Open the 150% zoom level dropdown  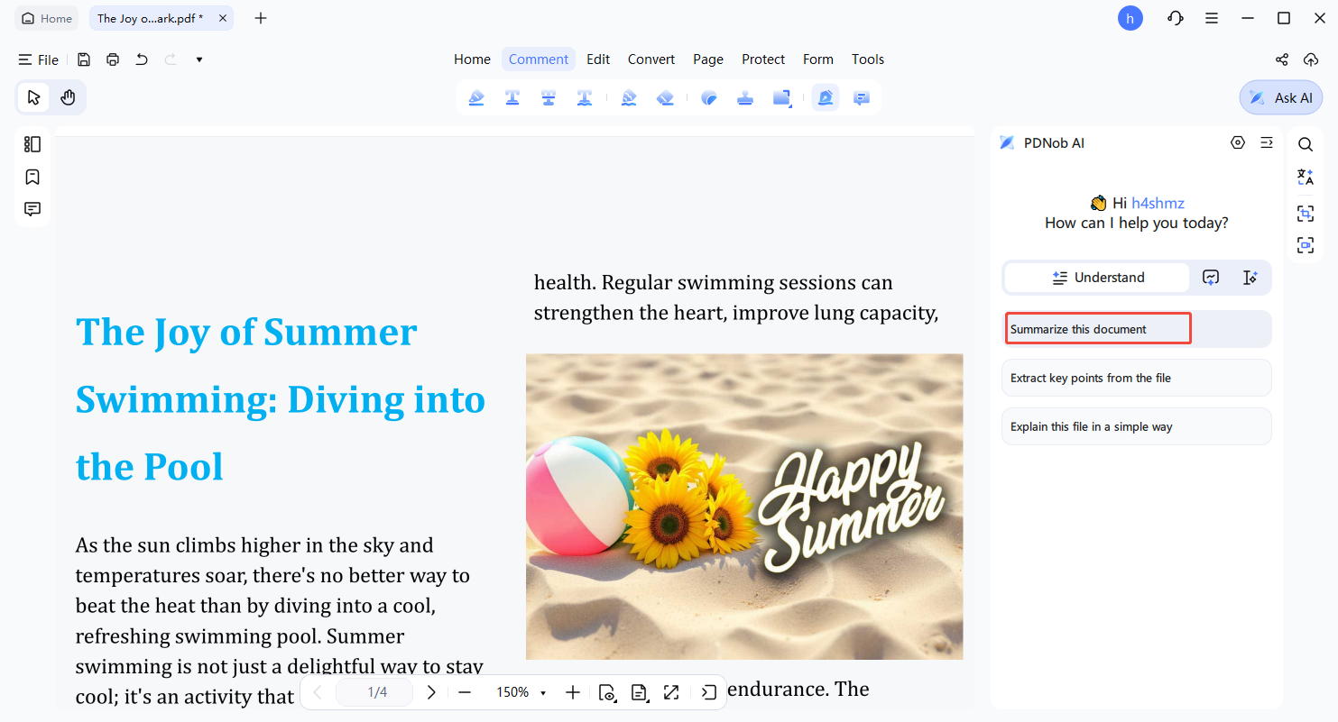click(521, 692)
